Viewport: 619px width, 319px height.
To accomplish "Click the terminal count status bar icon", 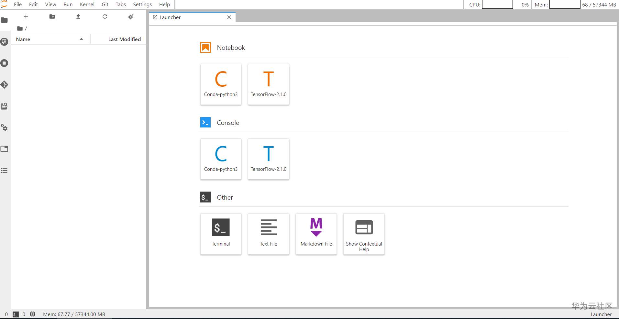I will tap(16, 314).
